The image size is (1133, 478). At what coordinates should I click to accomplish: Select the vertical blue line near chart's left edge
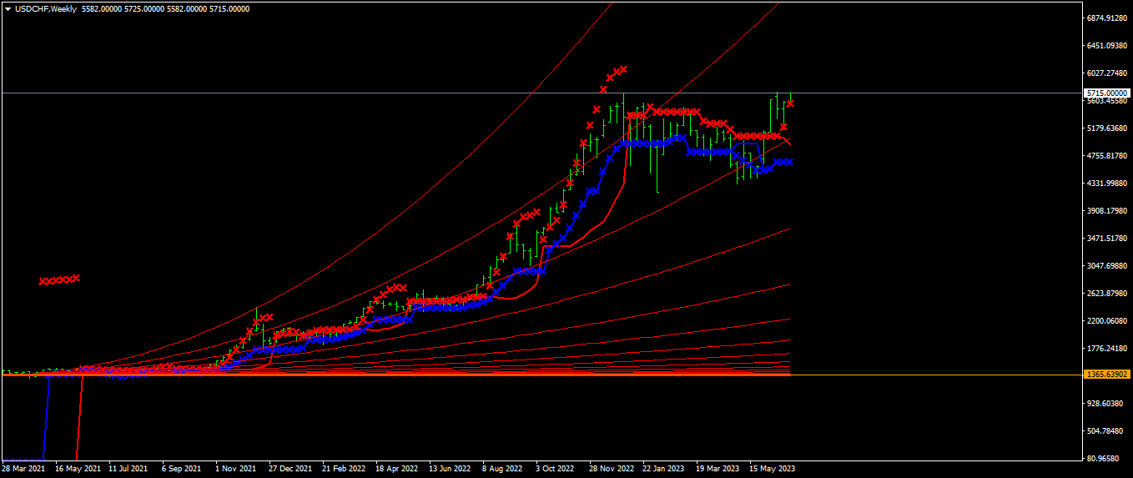46,417
